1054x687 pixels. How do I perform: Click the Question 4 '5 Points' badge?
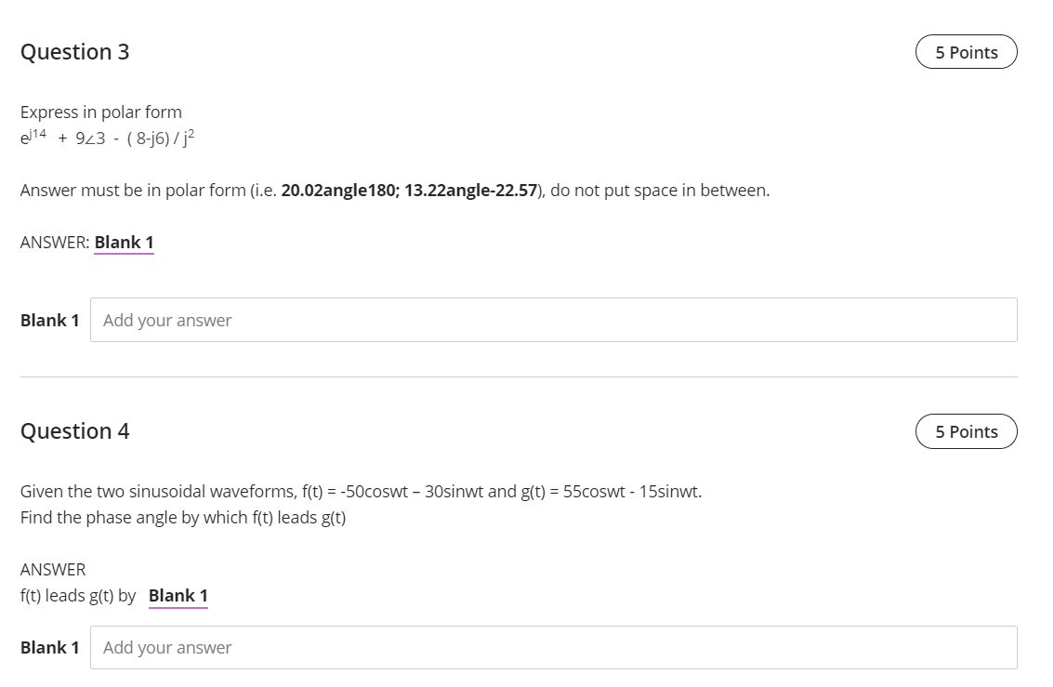(966, 431)
